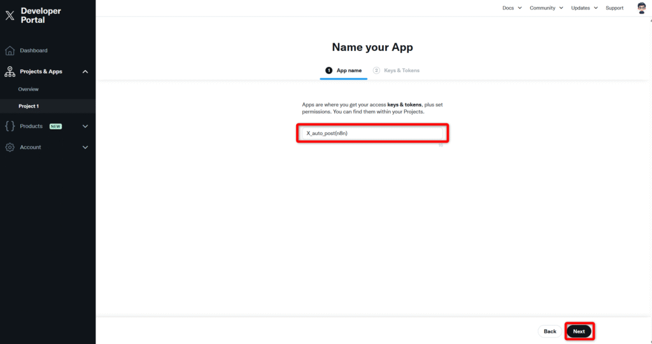Switch to App name tab
Screen dimensions: 652x344
[343, 71]
